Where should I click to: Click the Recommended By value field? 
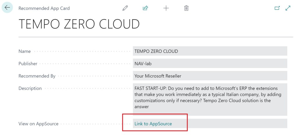pos(210,76)
